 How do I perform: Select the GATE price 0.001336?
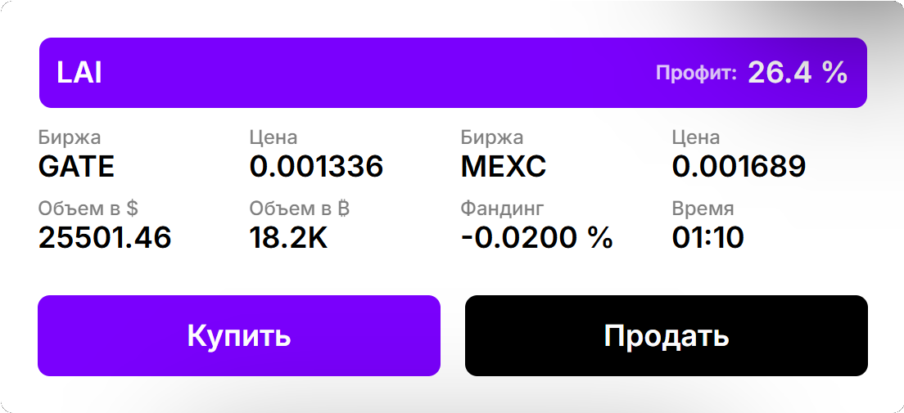[x=317, y=167]
